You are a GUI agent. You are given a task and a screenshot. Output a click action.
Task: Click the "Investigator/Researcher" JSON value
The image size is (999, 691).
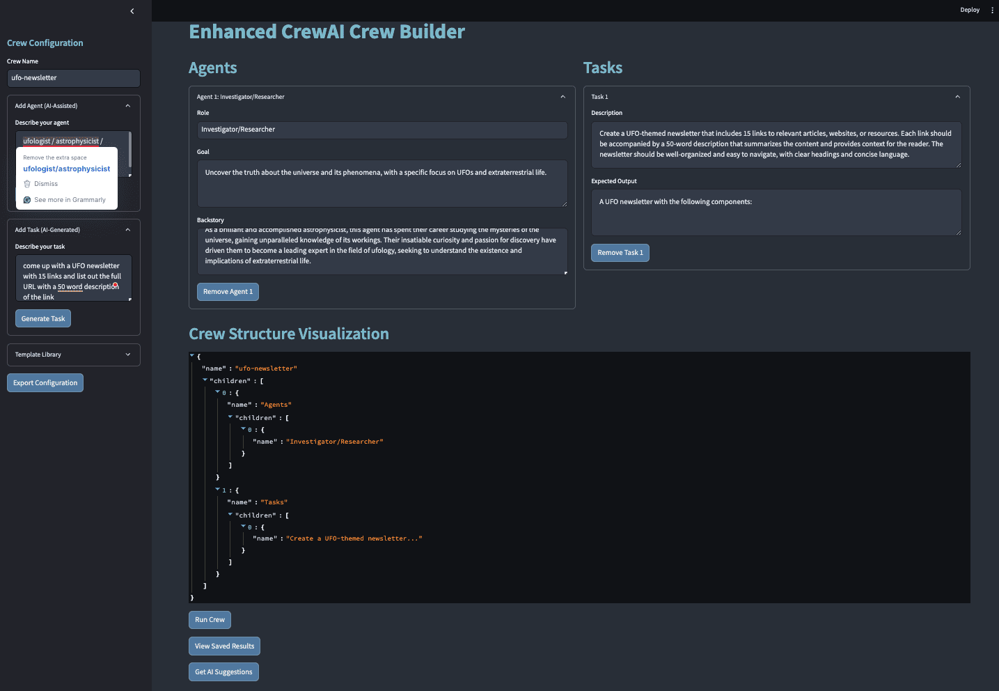pos(335,442)
